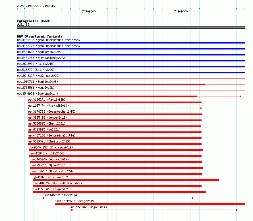The height and width of the screenshot is (221, 253).
Task: Click nsv956102 (Dogan2014) label
Action: (89, 207)
